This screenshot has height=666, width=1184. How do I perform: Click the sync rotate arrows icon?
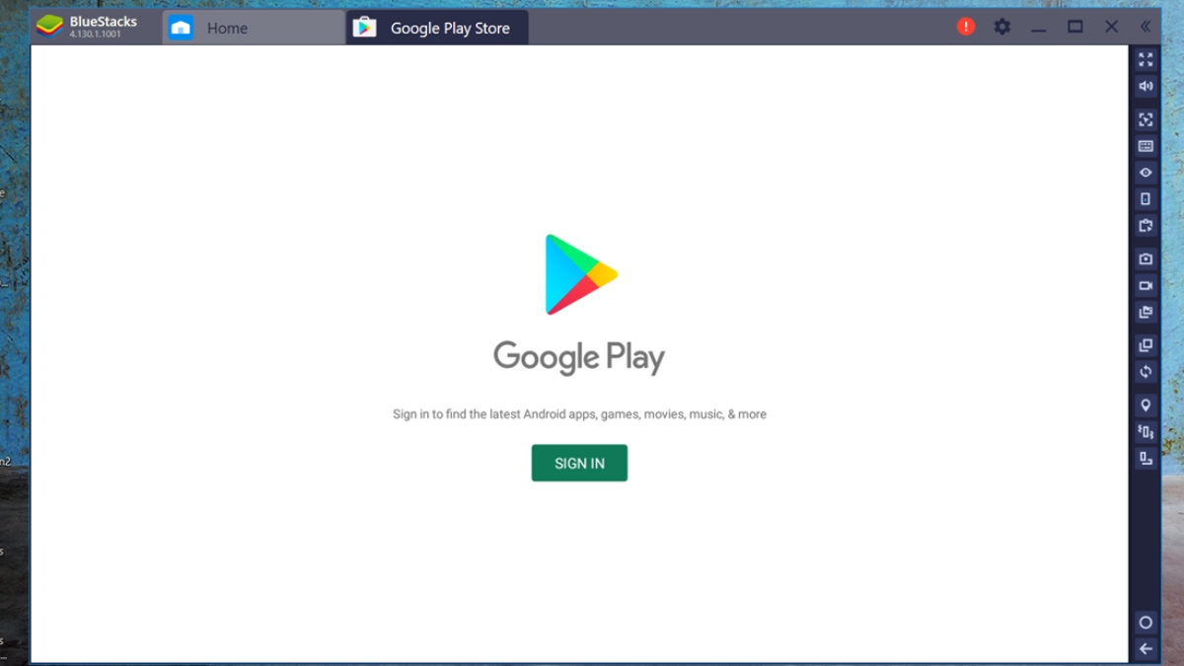(1146, 372)
